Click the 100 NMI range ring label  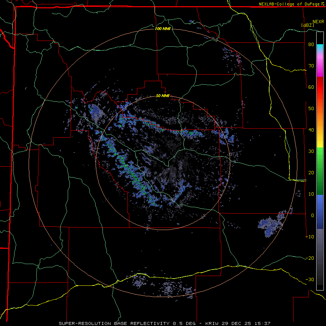(163, 29)
